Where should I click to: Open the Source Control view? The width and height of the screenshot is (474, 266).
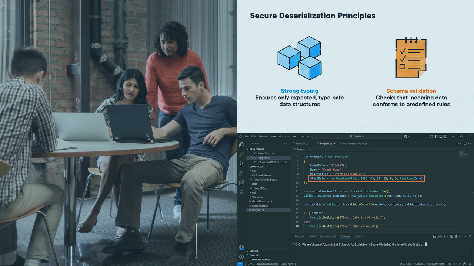pos(241,164)
